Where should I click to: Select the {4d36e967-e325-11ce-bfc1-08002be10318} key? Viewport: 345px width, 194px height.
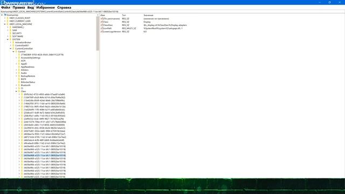(45, 153)
